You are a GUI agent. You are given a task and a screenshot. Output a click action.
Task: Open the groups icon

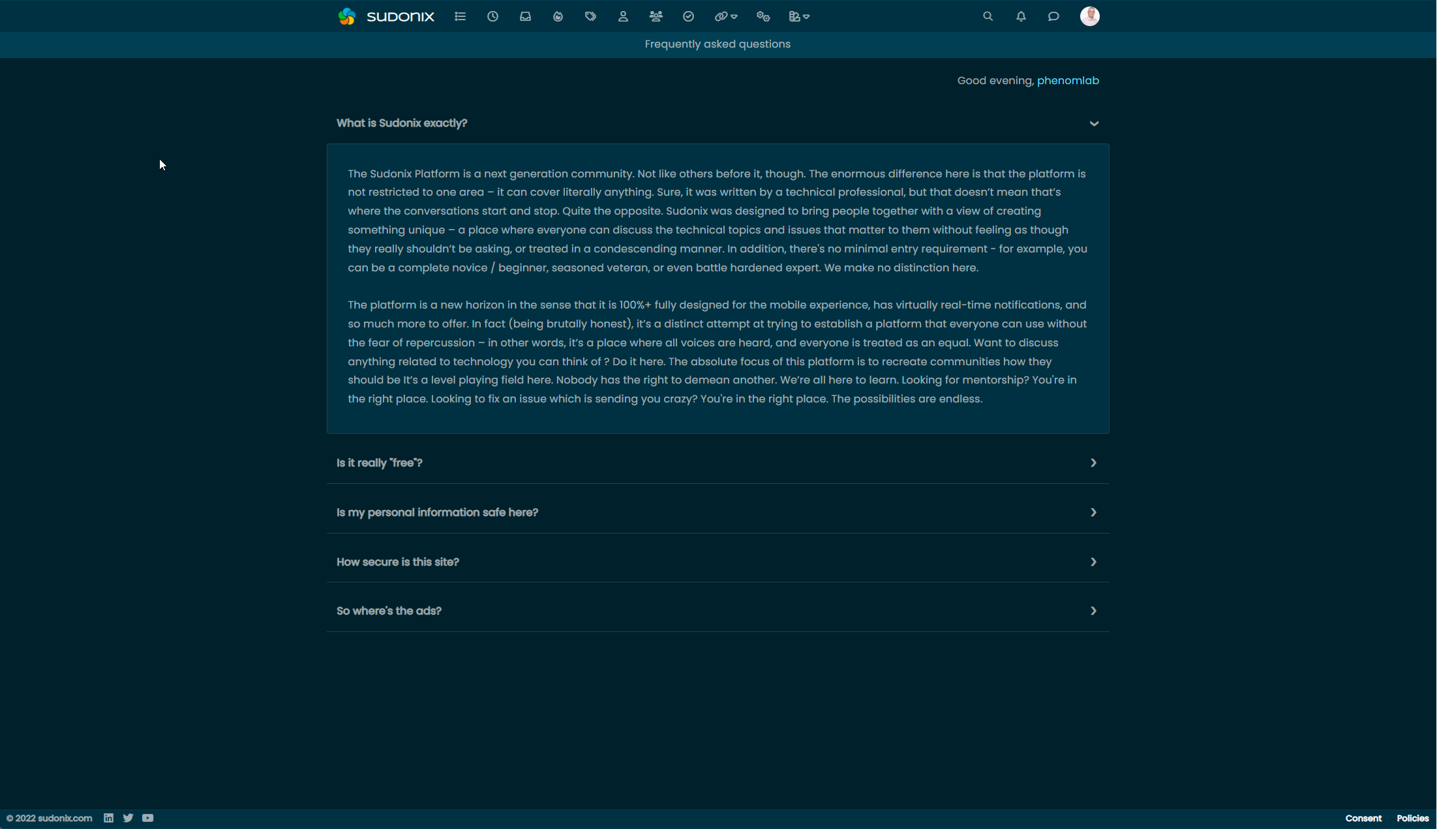pos(656,16)
